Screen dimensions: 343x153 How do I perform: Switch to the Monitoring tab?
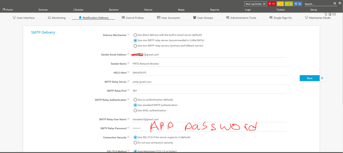pos(57,18)
